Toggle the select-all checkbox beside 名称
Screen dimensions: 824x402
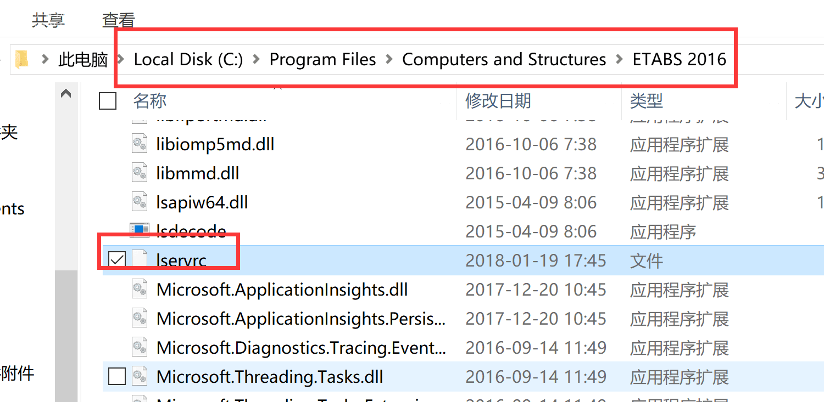108,101
